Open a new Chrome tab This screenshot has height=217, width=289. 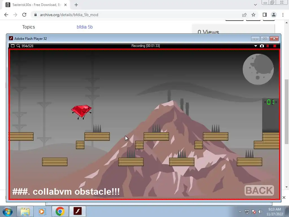(76, 5)
